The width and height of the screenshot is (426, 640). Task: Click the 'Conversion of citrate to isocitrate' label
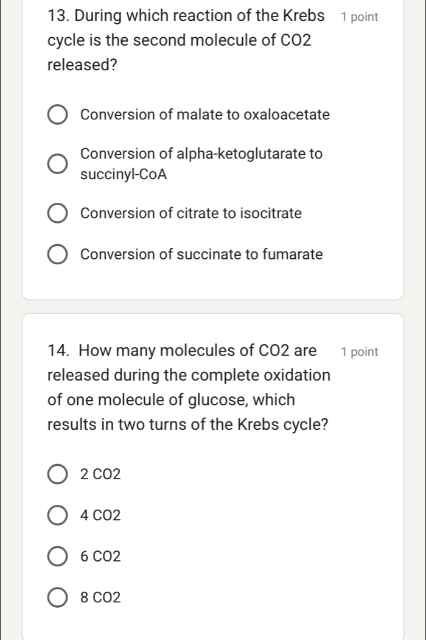coord(191,214)
